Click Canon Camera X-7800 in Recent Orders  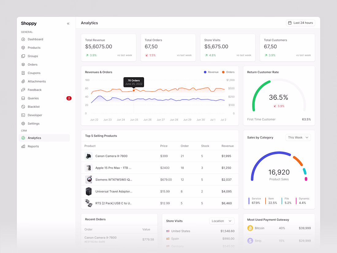click(100, 237)
